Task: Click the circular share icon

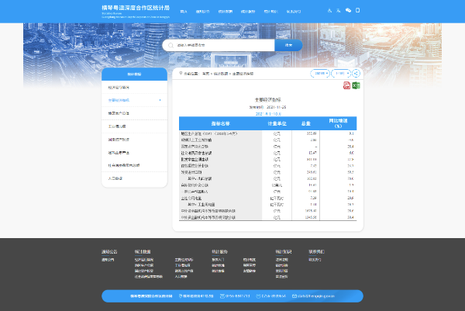Action: click(356, 74)
